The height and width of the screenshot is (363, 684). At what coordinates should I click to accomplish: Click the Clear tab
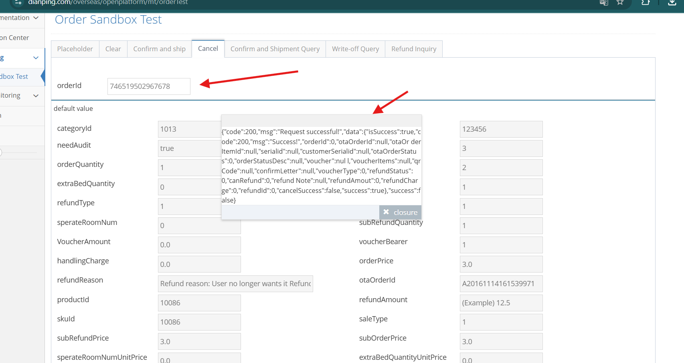click(x=113, y=49)
